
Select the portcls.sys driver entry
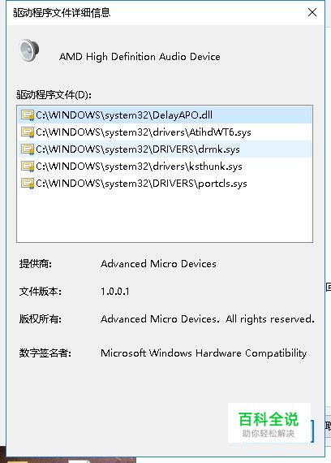coord(165,184)
